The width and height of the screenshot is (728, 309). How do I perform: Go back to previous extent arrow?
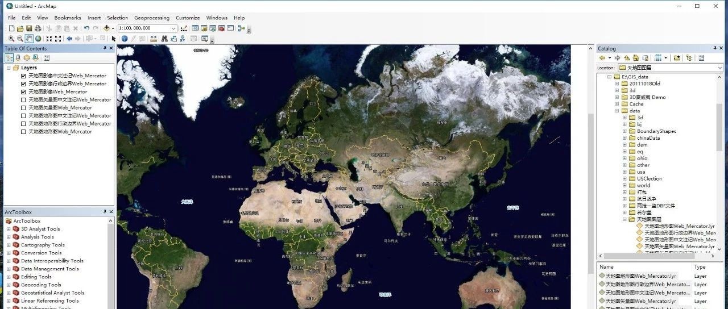[x=69, y=39]
